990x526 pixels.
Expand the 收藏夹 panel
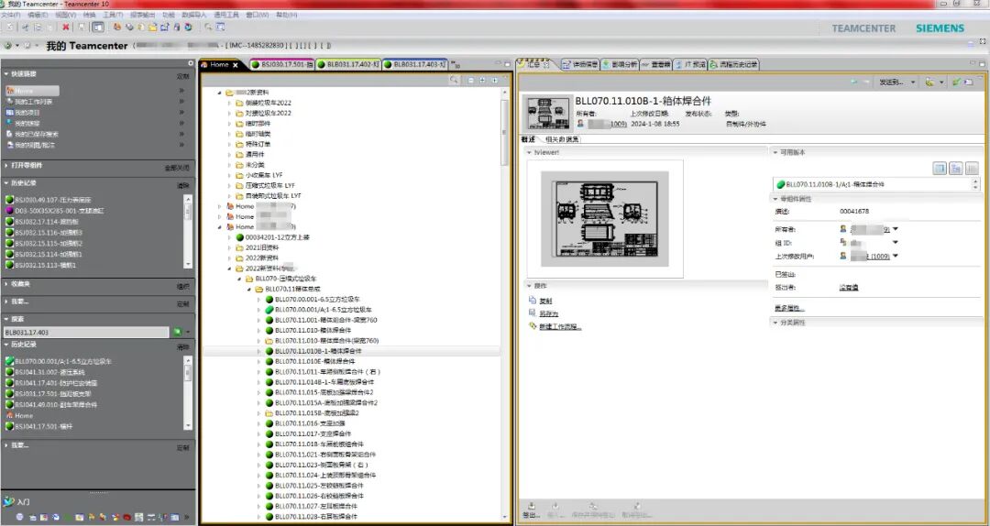(6, 284)
